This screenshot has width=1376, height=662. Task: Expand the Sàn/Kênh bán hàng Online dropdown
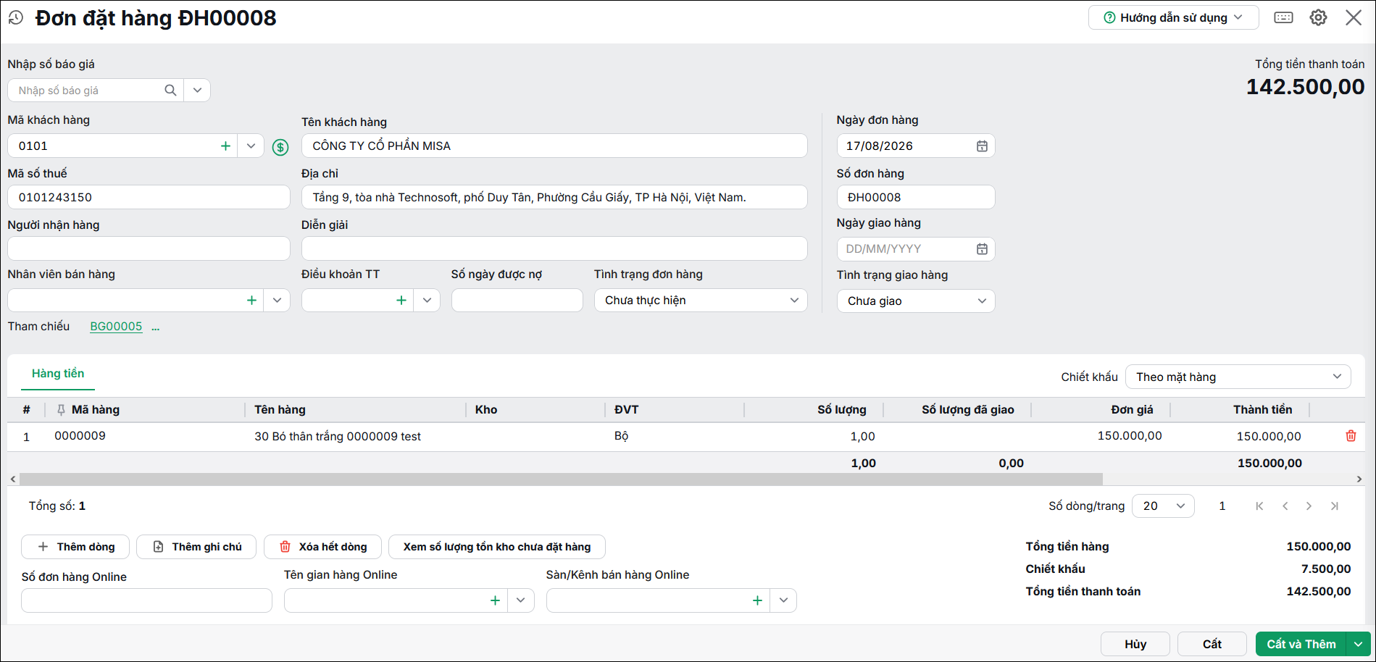coord(783,600)
